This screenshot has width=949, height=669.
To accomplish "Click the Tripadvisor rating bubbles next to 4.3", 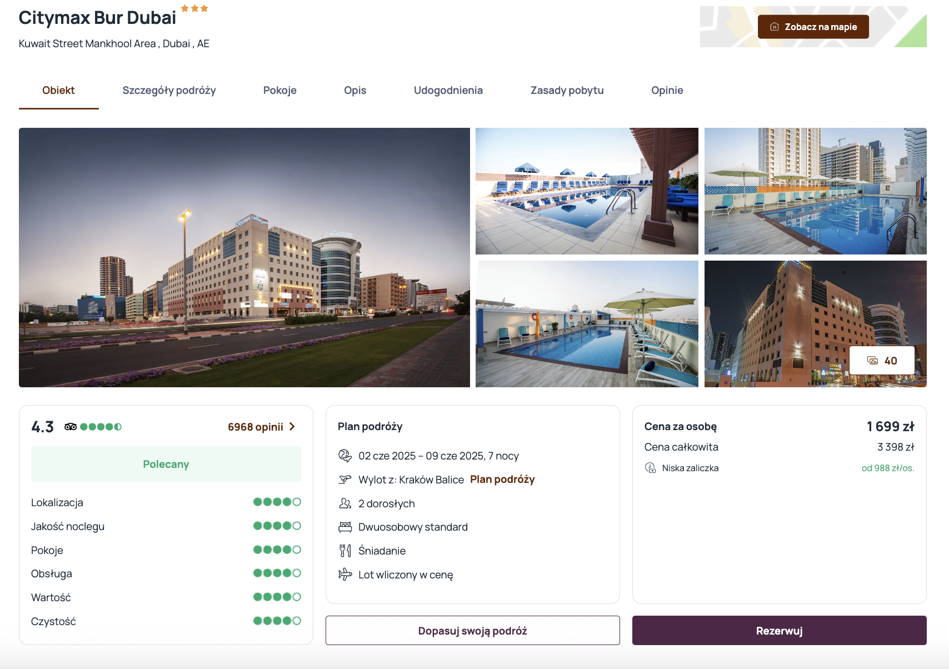I will tap(101, 427).
